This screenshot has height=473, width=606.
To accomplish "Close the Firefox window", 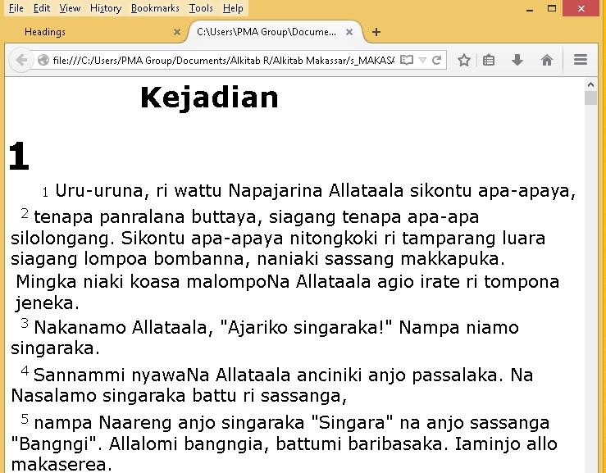I will [581, 8].
